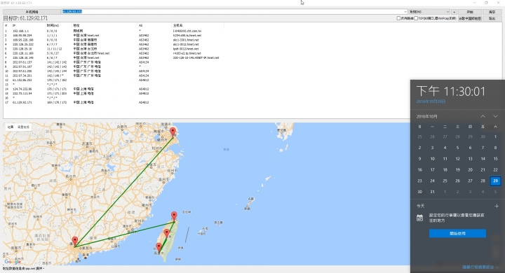Toggle the TCP port 80 checkbox

point(416,18)
